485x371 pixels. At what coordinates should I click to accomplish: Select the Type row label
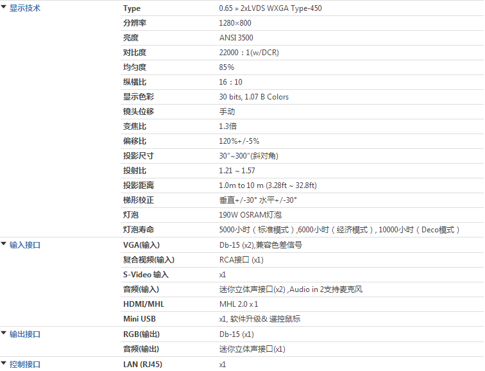pos(132,8)
